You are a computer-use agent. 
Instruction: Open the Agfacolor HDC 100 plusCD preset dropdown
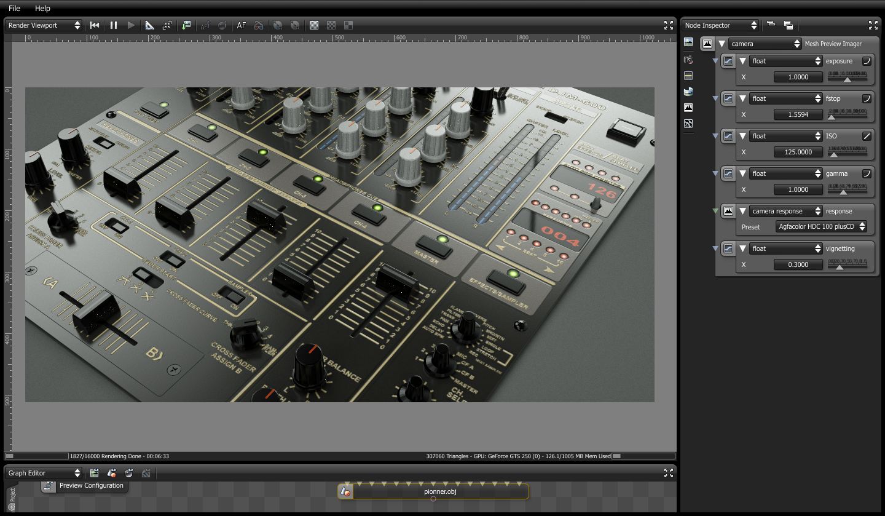coord(821,227)
